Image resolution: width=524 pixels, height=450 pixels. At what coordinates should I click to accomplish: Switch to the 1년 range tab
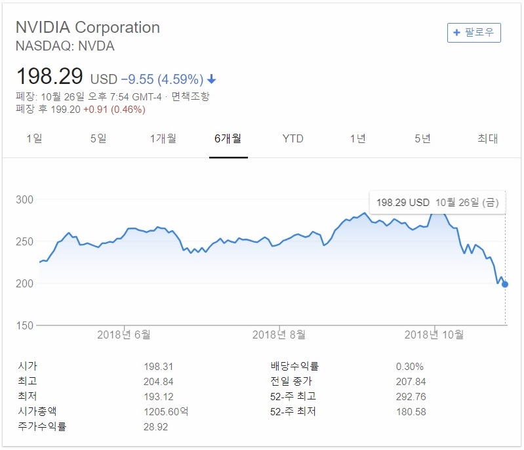(358, 138)
